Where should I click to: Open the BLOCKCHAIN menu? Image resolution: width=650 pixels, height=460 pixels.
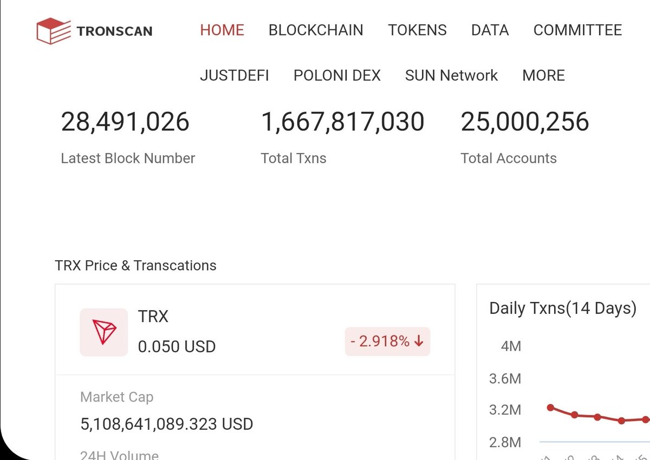click(x=316, y=30)
